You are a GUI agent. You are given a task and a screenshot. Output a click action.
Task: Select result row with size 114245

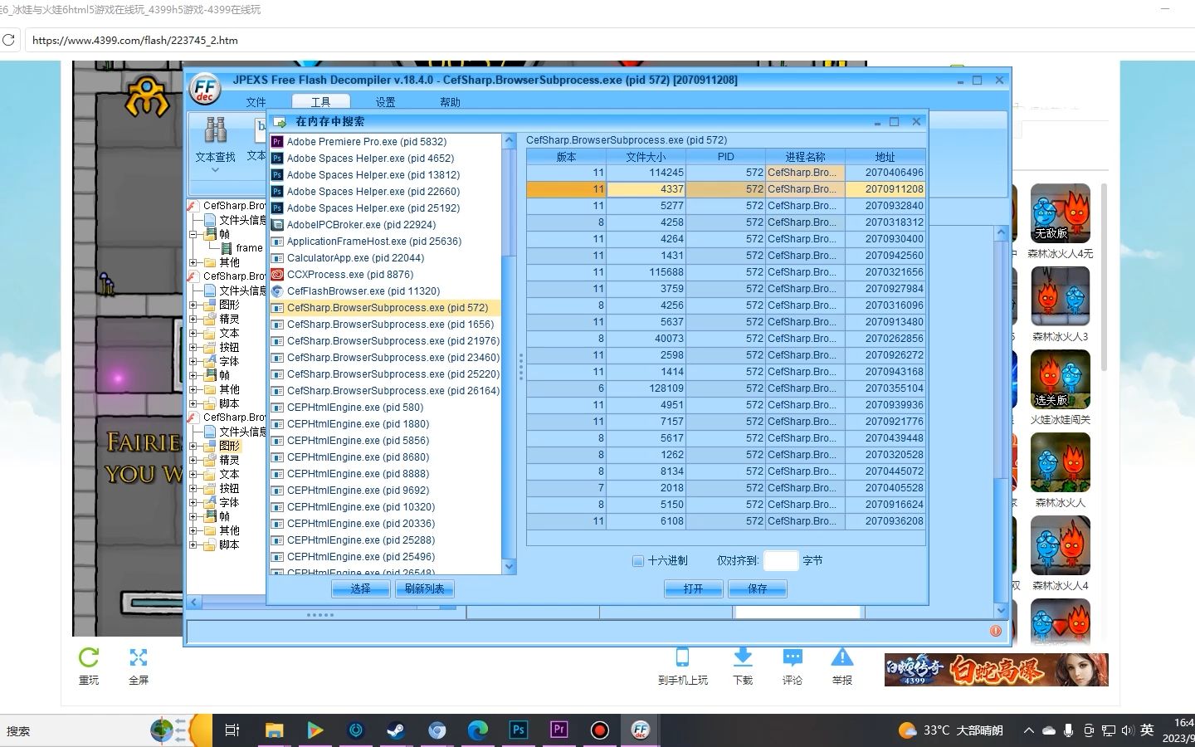point(726,173)
